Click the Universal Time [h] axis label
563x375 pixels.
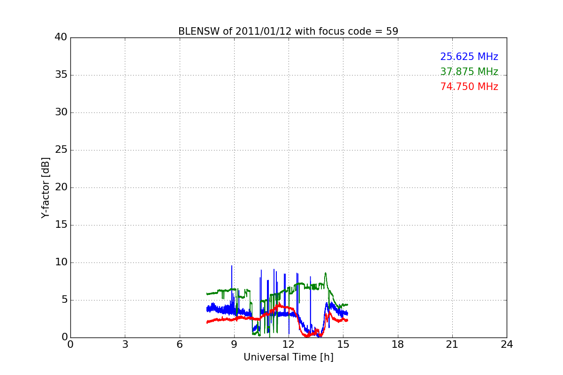[289, 357]
